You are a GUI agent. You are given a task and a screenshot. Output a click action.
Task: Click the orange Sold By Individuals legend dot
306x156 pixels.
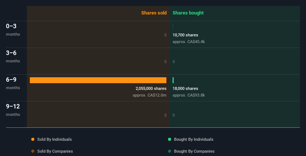coord(33,139)
